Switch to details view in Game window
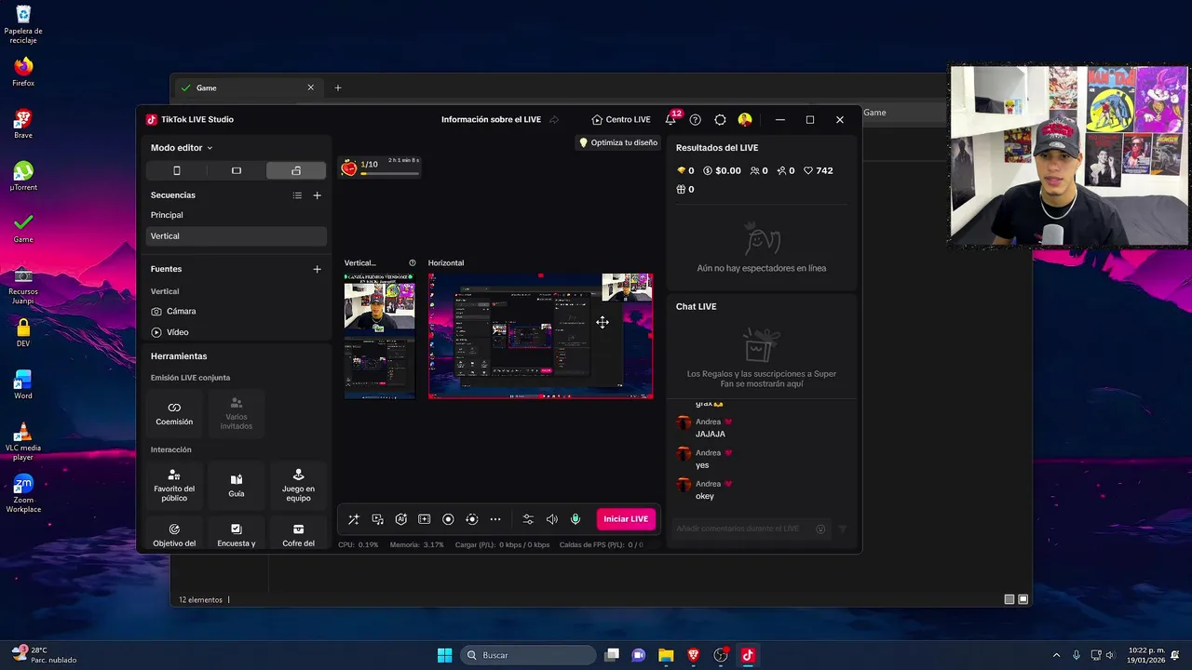 tap(1009, 600)
